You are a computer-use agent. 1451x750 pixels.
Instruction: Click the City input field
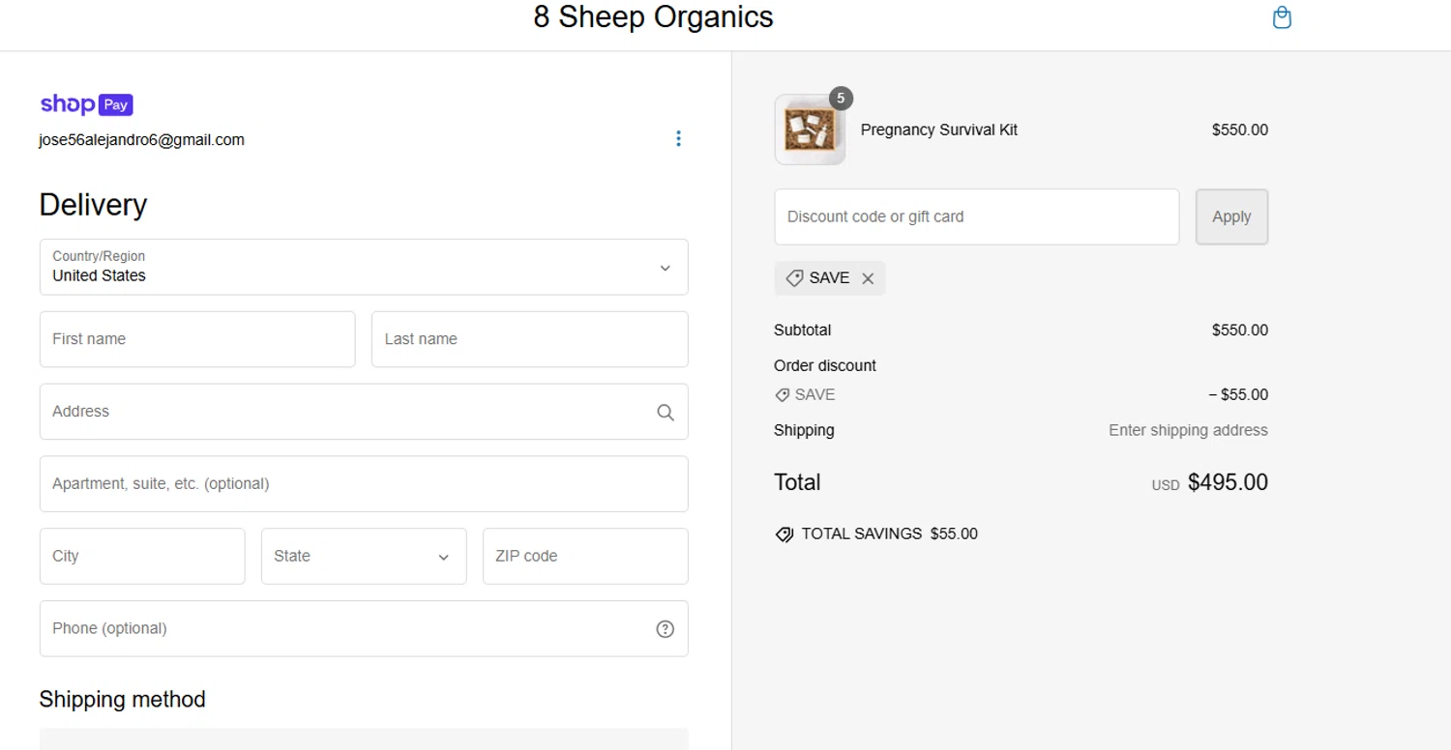pos(142,556)
